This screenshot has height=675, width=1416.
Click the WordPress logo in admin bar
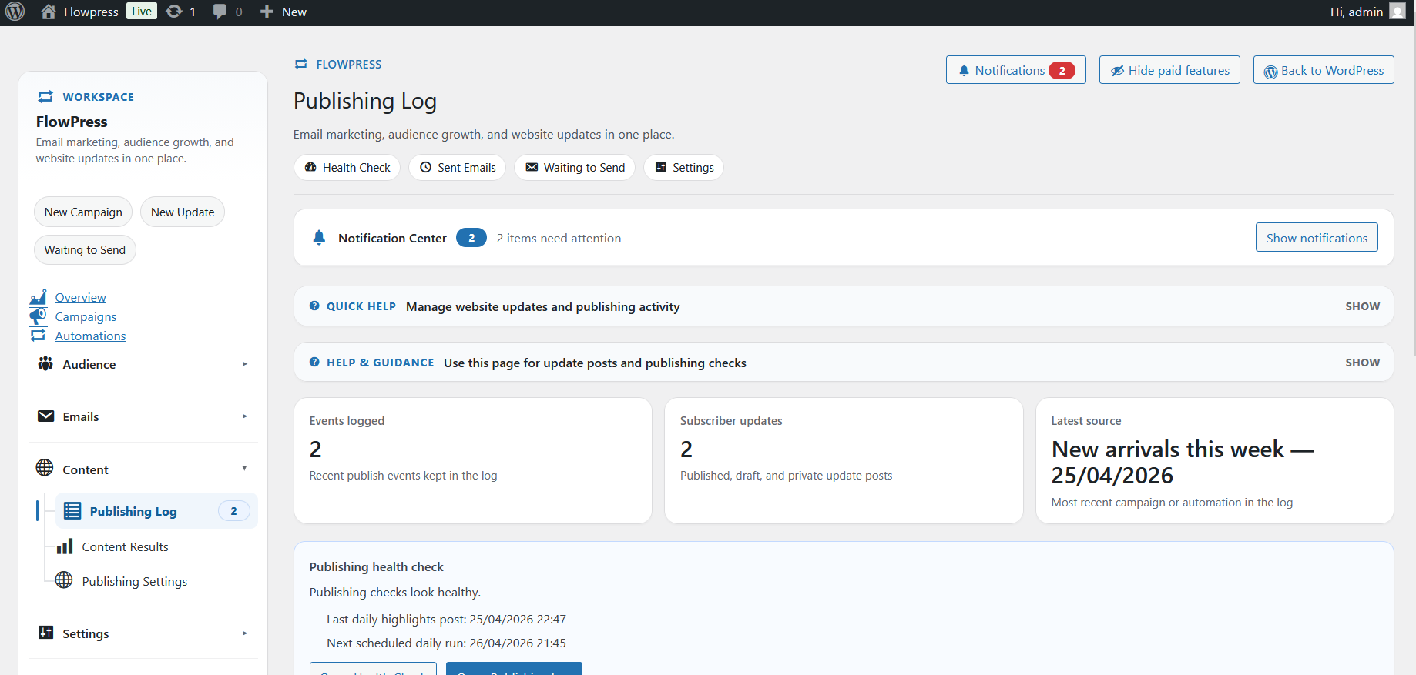click(15, 12)
